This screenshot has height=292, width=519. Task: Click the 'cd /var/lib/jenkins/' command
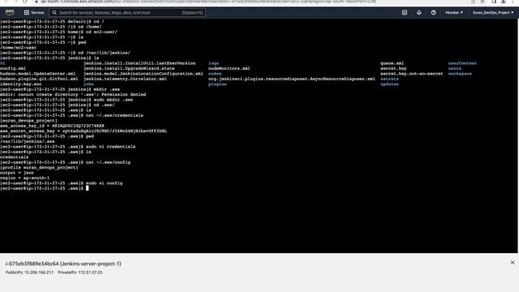click(x=104, y=53)
